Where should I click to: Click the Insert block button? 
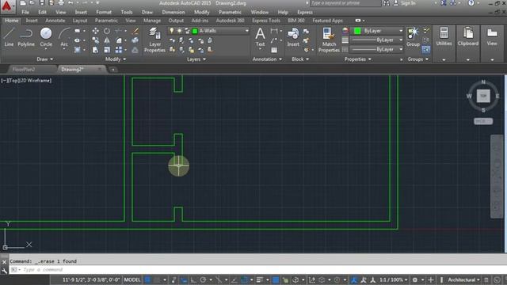pos(293,37)
